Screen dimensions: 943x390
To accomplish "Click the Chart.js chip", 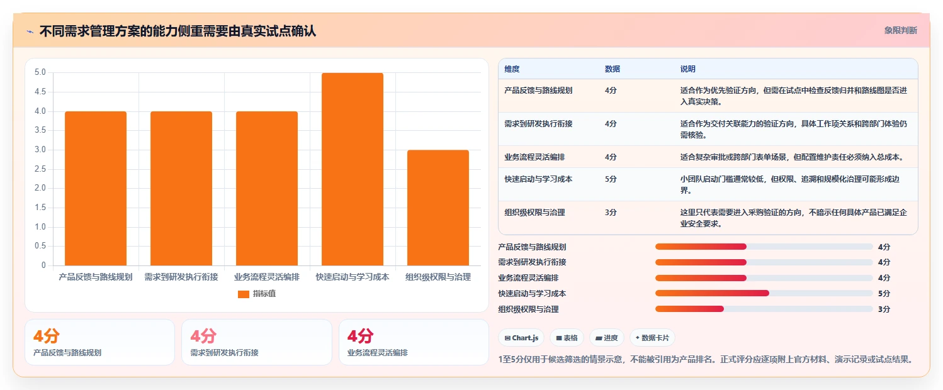I will pos(521,338).
